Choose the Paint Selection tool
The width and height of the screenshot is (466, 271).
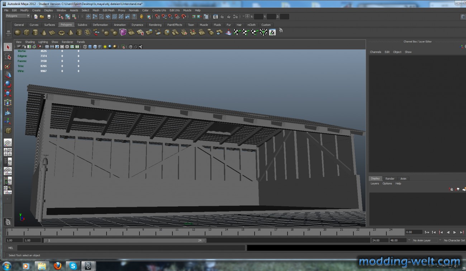(x=8, y=66)
